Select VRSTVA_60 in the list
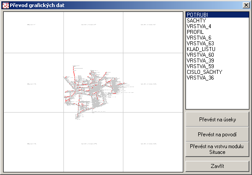The width and height of the screenshot is (252, 175). tap(217, 55)
